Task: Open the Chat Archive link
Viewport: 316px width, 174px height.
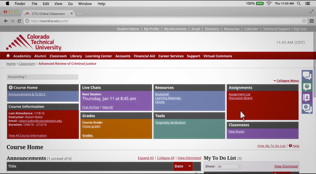Action: 90,107
